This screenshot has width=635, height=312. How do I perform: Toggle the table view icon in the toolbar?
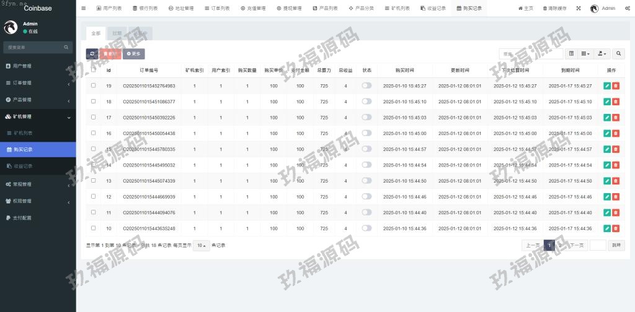(x=571, y=54)
